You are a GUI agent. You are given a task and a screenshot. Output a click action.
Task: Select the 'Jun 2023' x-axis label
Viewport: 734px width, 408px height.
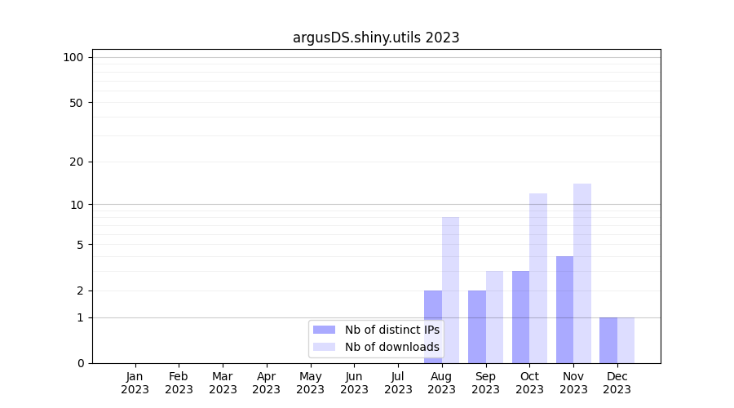click(354, 383)
